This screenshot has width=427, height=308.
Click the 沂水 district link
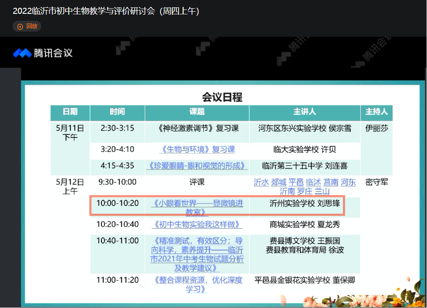click(261, 182)
